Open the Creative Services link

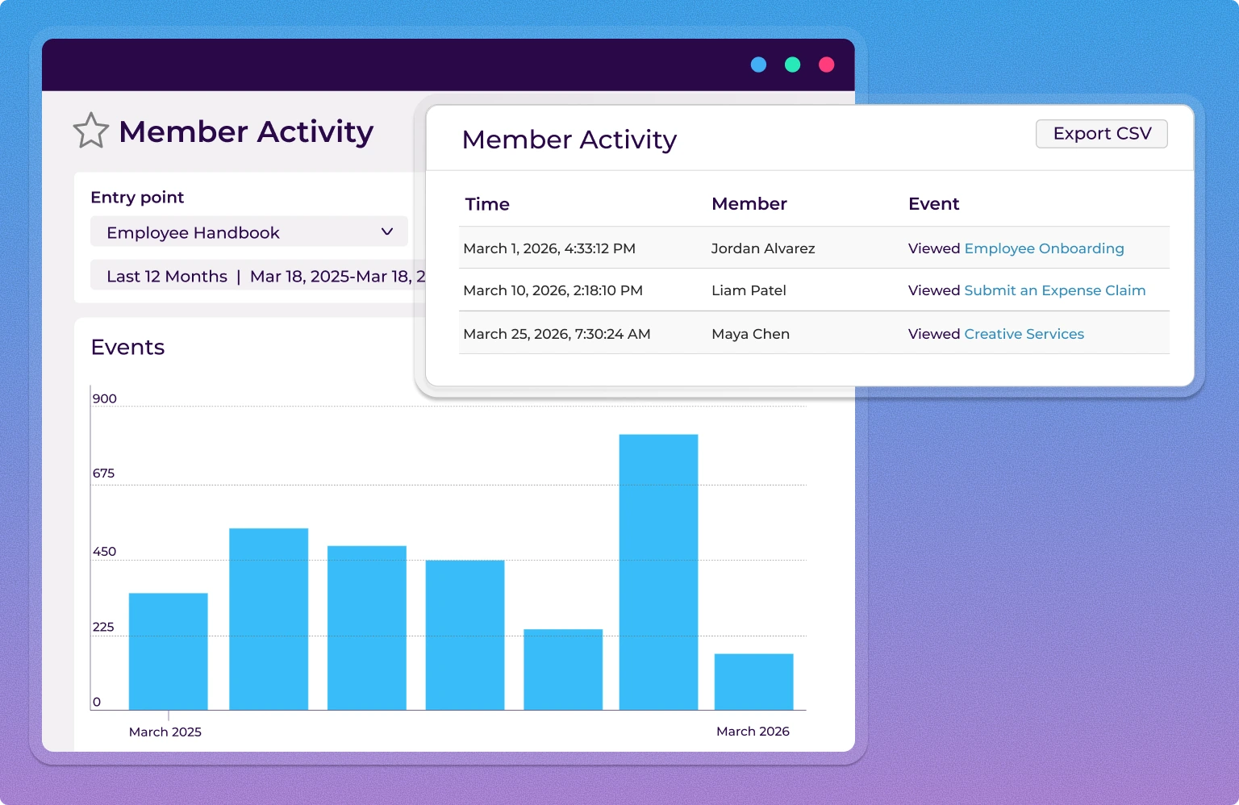pos(1024,334)
